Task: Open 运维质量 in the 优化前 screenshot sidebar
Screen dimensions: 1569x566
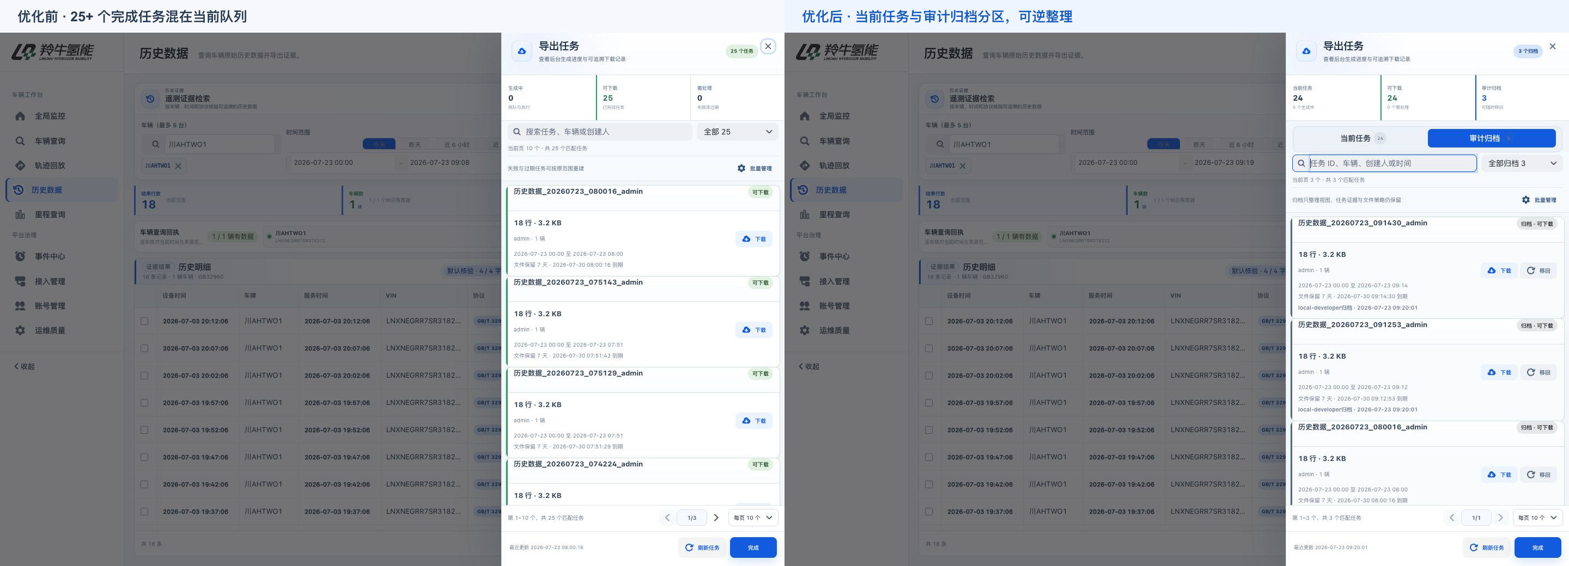Action: 61,330
